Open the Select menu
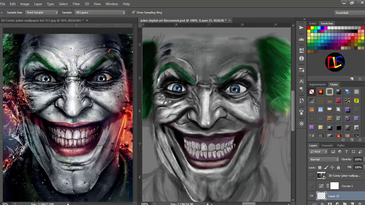This screenshot has height=205, width=365. [63, 4]
